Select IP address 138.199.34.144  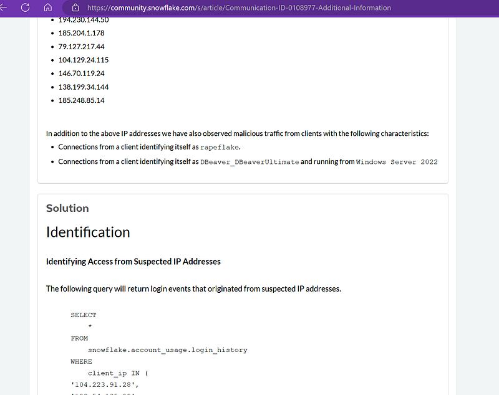[84, 87]
